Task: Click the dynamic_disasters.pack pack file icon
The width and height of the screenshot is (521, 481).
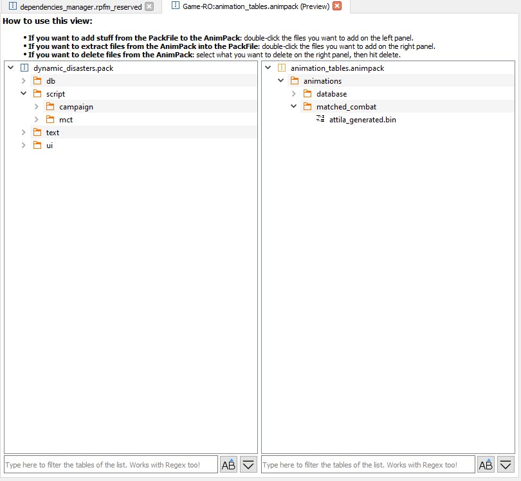Action: click(24, 68)
